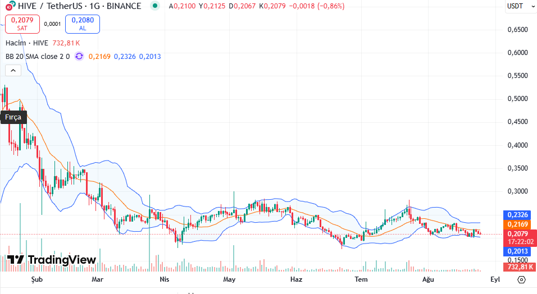The image size is (537, 294).
Task: Click the −0,0018 (−0,86%) change value
Action: (x=317, y=6)
